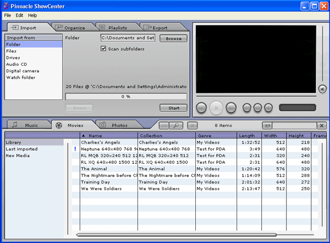Click the black video preview area
The width and height of the screenshot is (330, 243).
(256, 59)
